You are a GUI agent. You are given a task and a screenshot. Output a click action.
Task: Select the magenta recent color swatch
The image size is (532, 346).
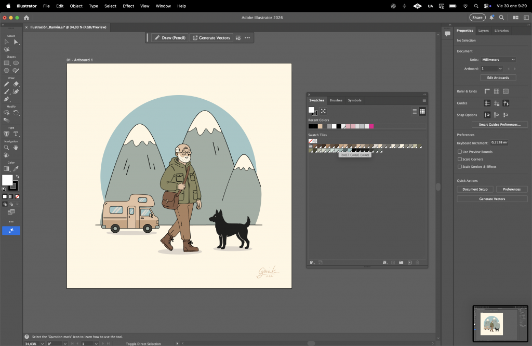(x=371, y=126)
